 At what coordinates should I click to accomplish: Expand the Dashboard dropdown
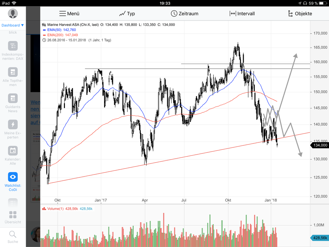pos(13,25)
